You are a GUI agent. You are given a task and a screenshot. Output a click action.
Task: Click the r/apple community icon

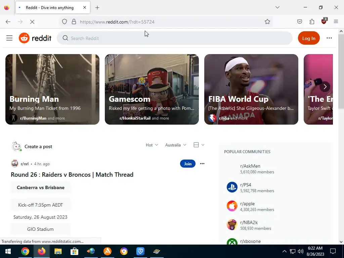[x=232, y=206]
